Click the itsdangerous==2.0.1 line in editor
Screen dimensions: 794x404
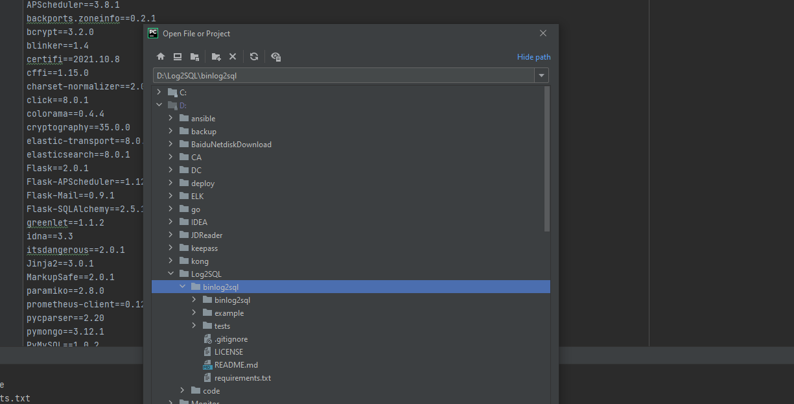coord(76,250)
